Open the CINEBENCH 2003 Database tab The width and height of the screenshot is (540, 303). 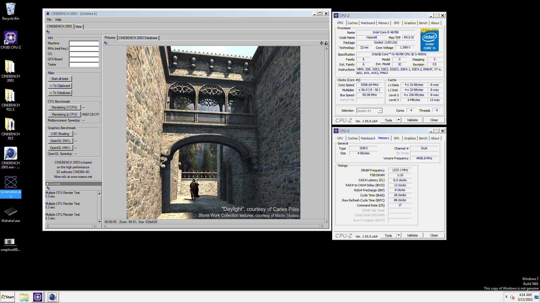point(138,38)
